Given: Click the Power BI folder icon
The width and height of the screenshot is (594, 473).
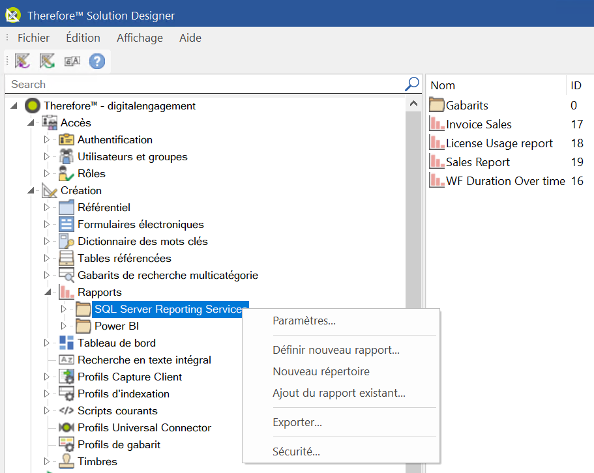Looking at the screenshot, I should [83, 326].
